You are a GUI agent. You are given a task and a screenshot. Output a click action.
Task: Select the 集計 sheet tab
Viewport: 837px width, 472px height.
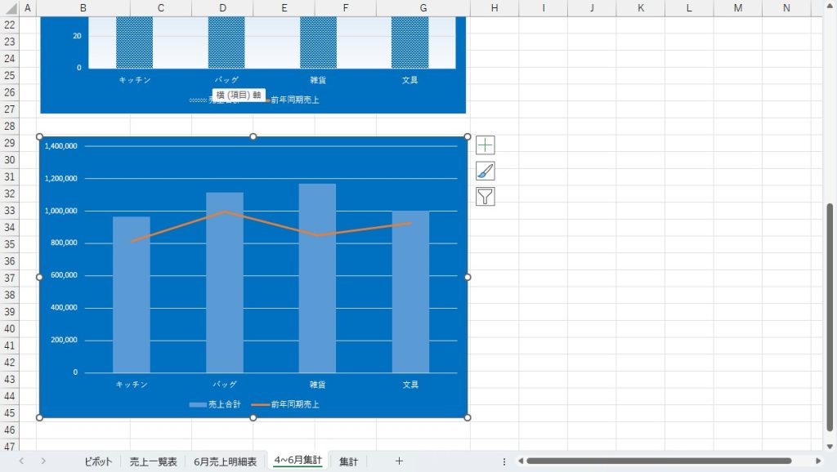pyautogui.click(x=348, y=461)
